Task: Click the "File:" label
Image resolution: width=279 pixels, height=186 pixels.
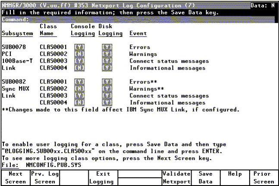Action: tap(10, 165)
